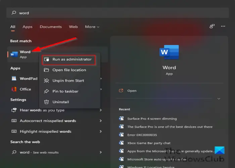Switch to the Web tab
Viewport: 235px width, 168px height.
click(73, 27)
